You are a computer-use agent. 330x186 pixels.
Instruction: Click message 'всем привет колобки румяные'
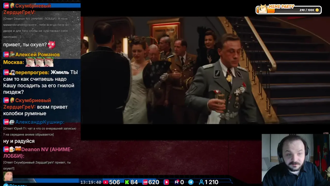pos(35,110)
